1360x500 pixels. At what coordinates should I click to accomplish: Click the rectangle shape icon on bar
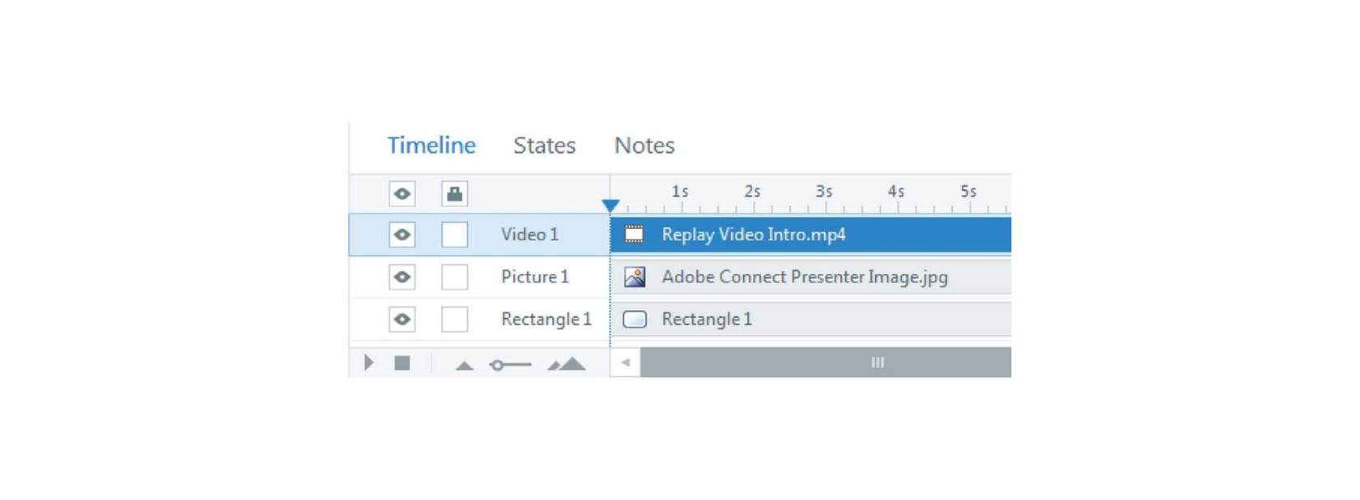[x=635, y=319]
